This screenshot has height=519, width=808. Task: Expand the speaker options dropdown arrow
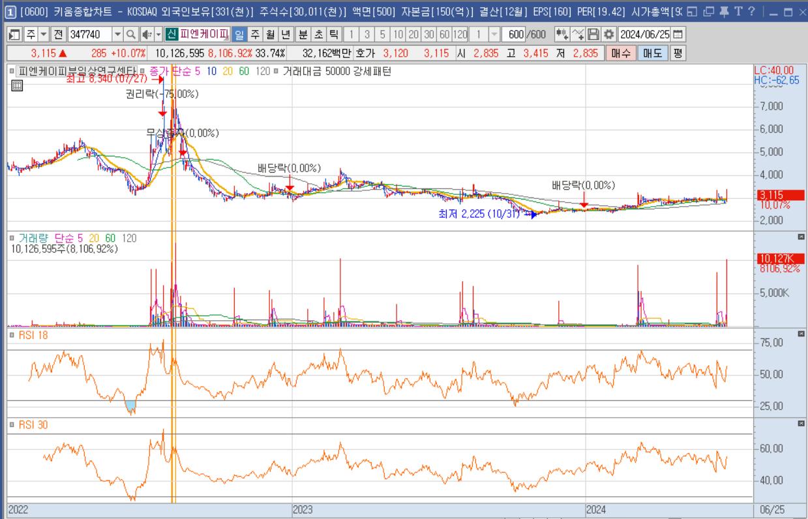click(x=158, y=35)
